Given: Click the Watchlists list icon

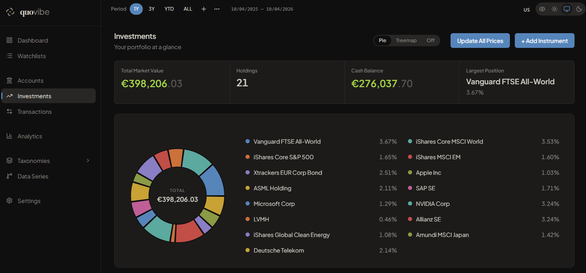Looking at the screenshot, I should [x=9, y=56].
